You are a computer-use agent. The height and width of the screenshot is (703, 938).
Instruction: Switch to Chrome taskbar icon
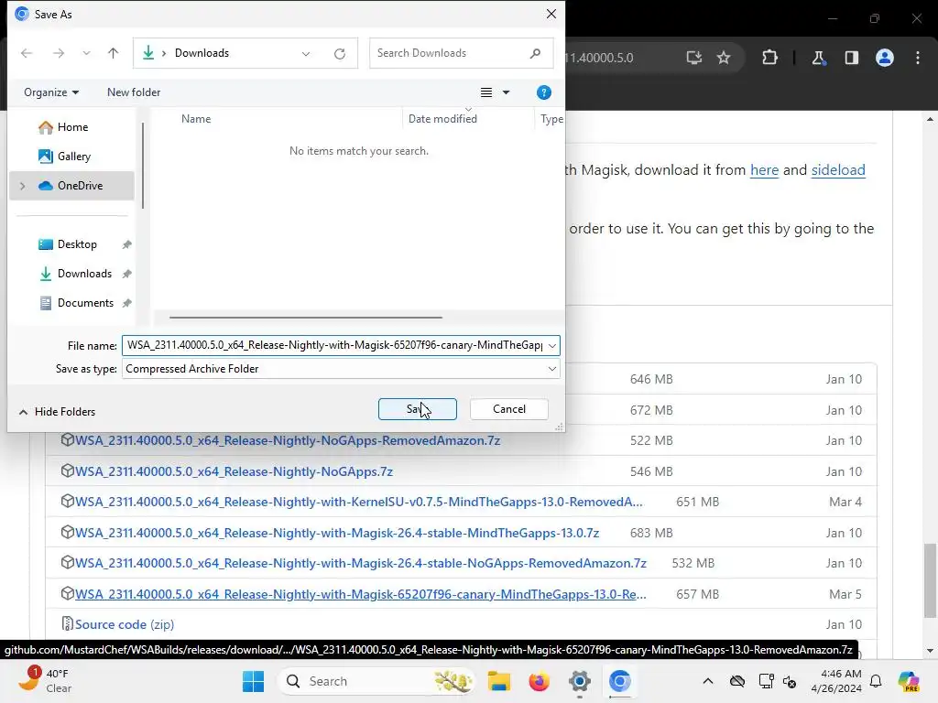click(620, 681)
